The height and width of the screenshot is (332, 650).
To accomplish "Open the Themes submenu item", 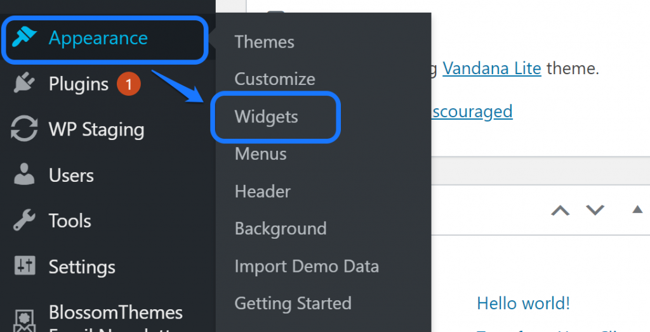I will [264, 42].
